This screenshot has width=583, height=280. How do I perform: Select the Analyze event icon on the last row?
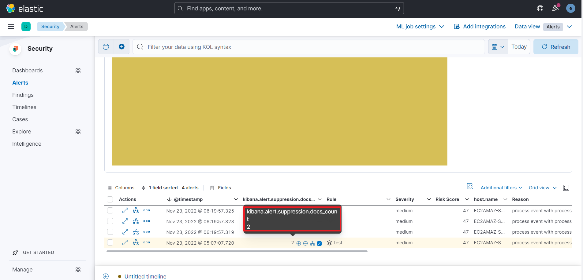coord(136,242)
